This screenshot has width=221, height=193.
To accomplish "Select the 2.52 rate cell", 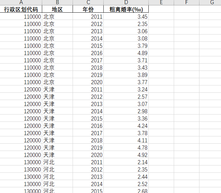I will coord(126,184).
